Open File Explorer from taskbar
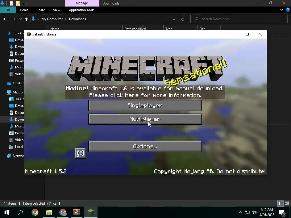 tap(49, 212)
